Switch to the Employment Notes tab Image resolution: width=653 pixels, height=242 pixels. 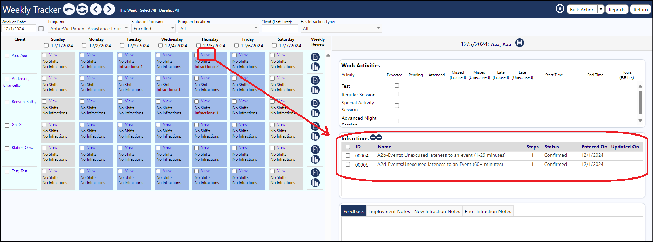[x=389, y=211]
